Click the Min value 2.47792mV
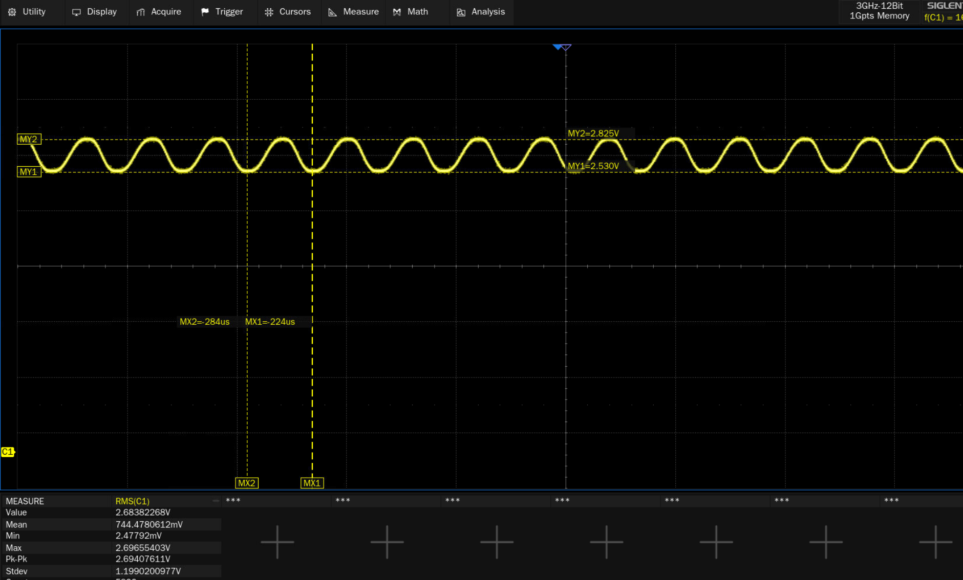The width and height of the screenshot is (963, 580). pyautogui.click(x=138, y=536)
